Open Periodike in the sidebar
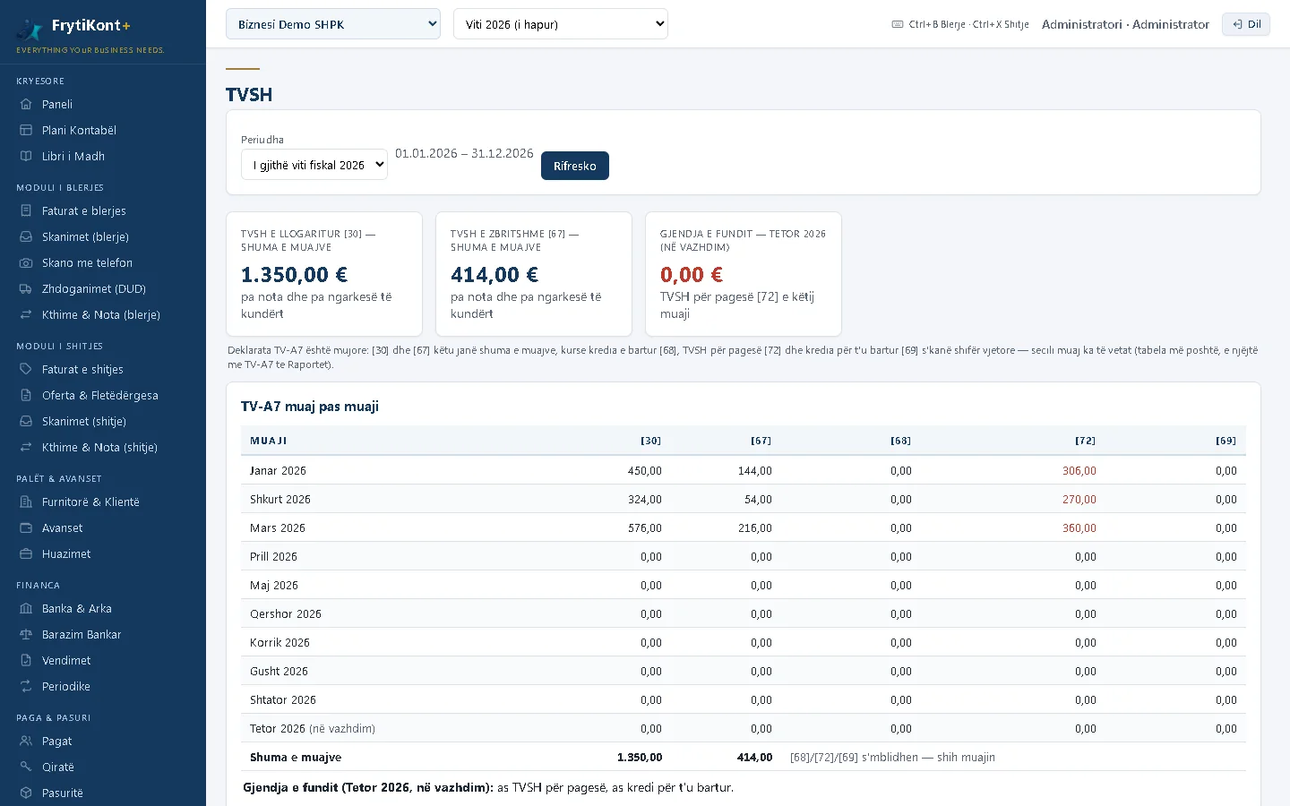This screenshot has height=806, width=1290. (66, 686)
